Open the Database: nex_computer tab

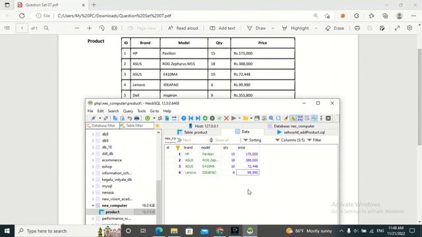[291, 126]
